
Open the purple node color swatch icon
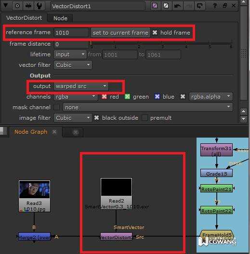click(155, 6)
